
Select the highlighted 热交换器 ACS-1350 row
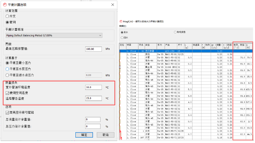(x=186, y=51)
